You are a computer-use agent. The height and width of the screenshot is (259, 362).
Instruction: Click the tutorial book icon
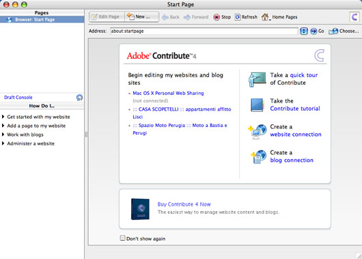point(257,105)
